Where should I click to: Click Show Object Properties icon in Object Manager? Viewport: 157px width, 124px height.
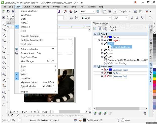[95, 28]
